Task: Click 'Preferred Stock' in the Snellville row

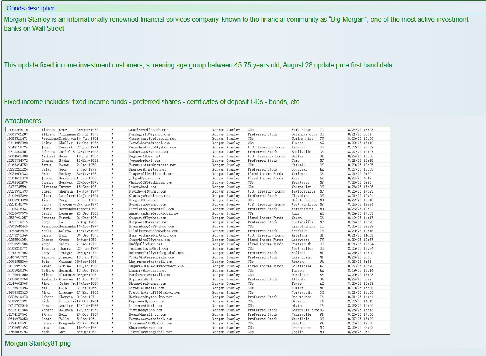Action: (x=262, y=152)
